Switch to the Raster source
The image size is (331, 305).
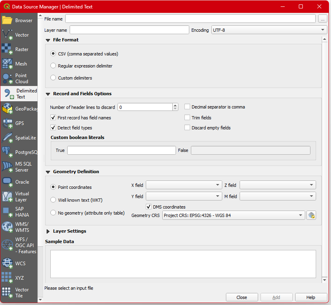coord(19,49)
